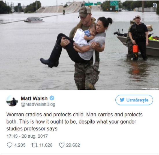Viewport: 159px width, 155px height.
Task: Click the tweet text about gender studies professor
Action: pyautogui.click(x=74, y=121)
